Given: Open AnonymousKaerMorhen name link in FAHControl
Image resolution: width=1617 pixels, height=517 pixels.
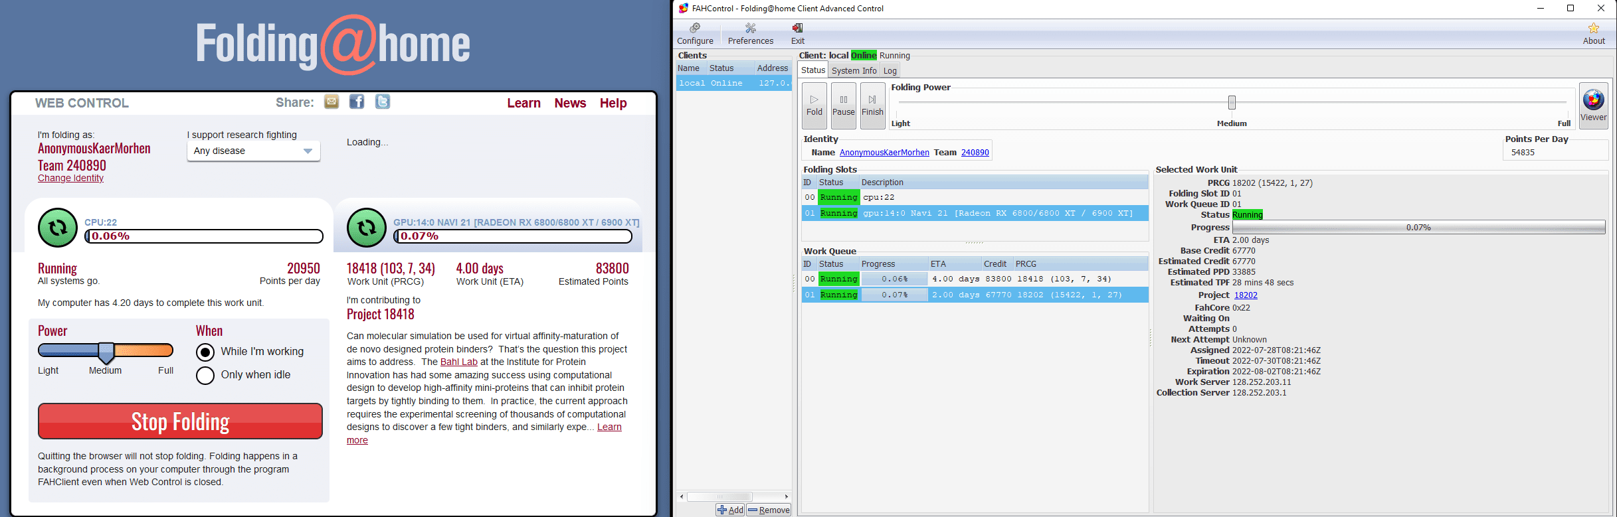Looking at the screenshot, I should [x=884, y=153].
